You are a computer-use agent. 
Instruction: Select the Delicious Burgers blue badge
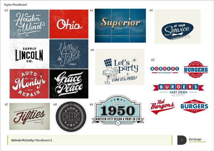(194, 106)
